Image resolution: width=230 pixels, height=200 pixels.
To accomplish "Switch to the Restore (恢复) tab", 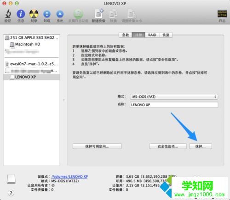I will 166,35.
